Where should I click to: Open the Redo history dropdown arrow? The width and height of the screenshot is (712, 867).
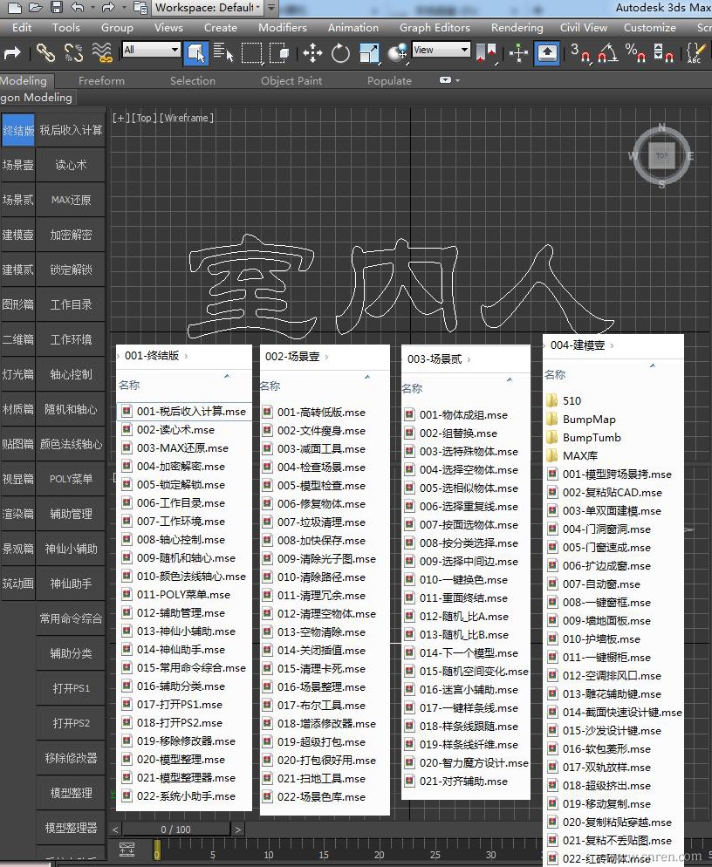coord(123,7)
